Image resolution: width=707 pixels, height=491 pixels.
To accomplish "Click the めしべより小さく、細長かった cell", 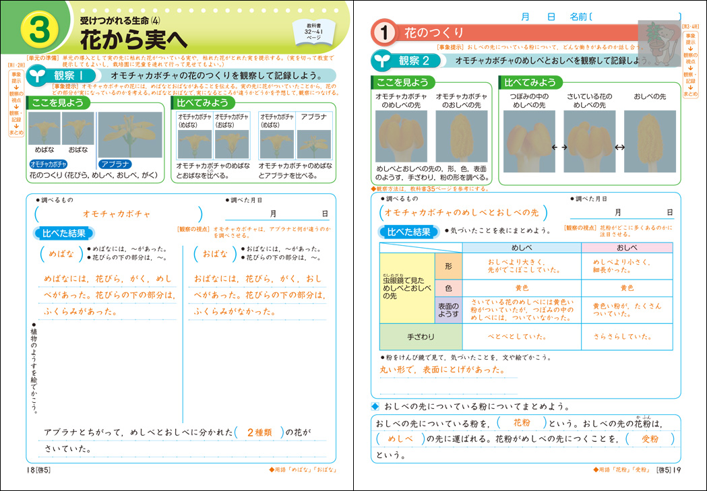I will click(x=627, y=266).
